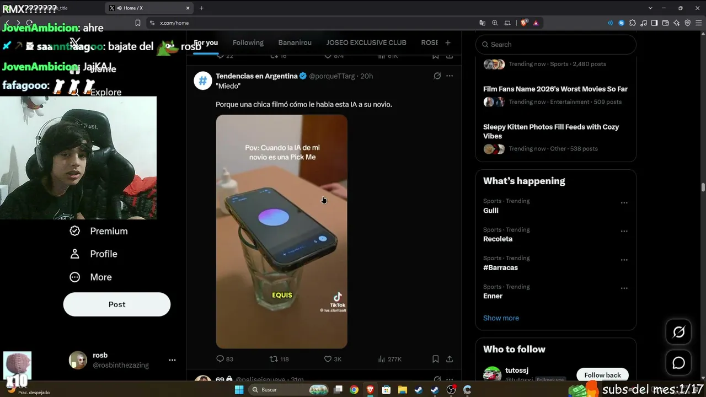Open Tendencias en Argentina profile avatar
Viewport: 706px width, 397px height.
coord(203,81)
